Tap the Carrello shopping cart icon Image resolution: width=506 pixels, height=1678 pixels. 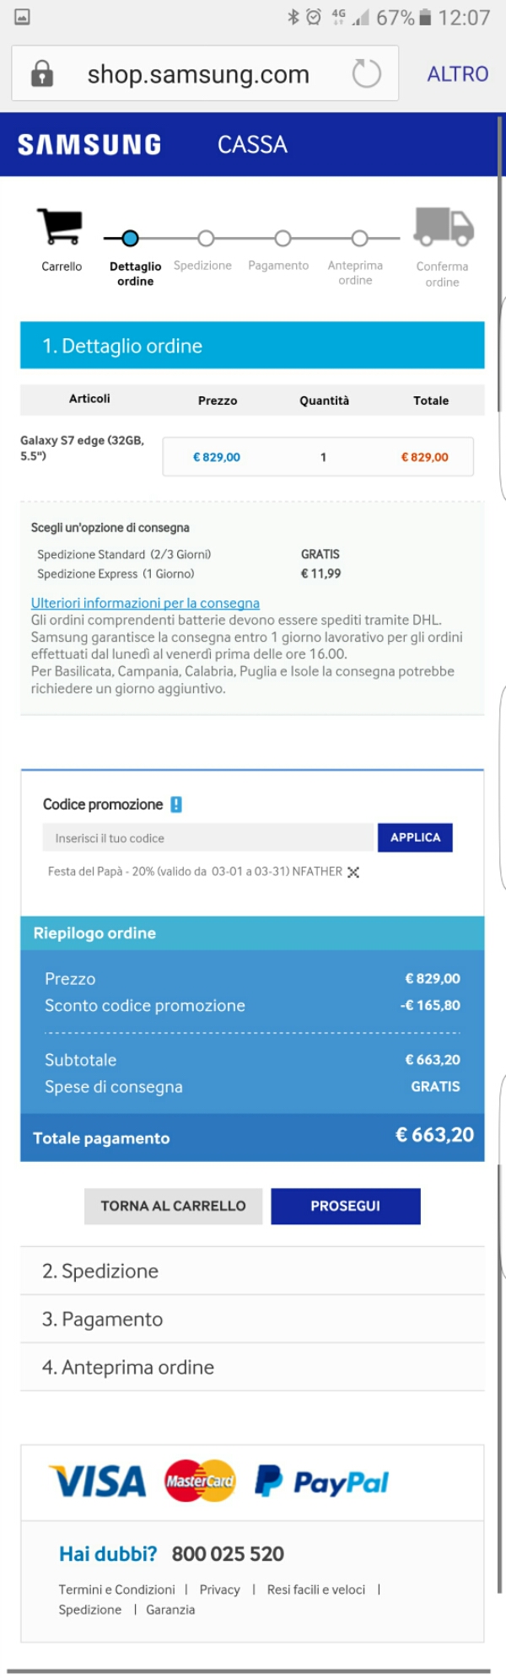pyautogui.click(x=60, y=226)
